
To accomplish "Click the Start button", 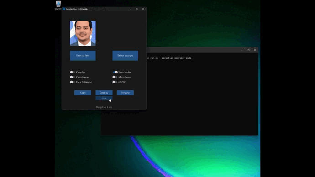I will pos(83,93).
